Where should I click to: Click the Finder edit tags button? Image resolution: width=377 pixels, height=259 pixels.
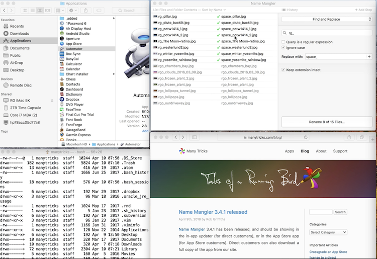click(x=99, y=11)
